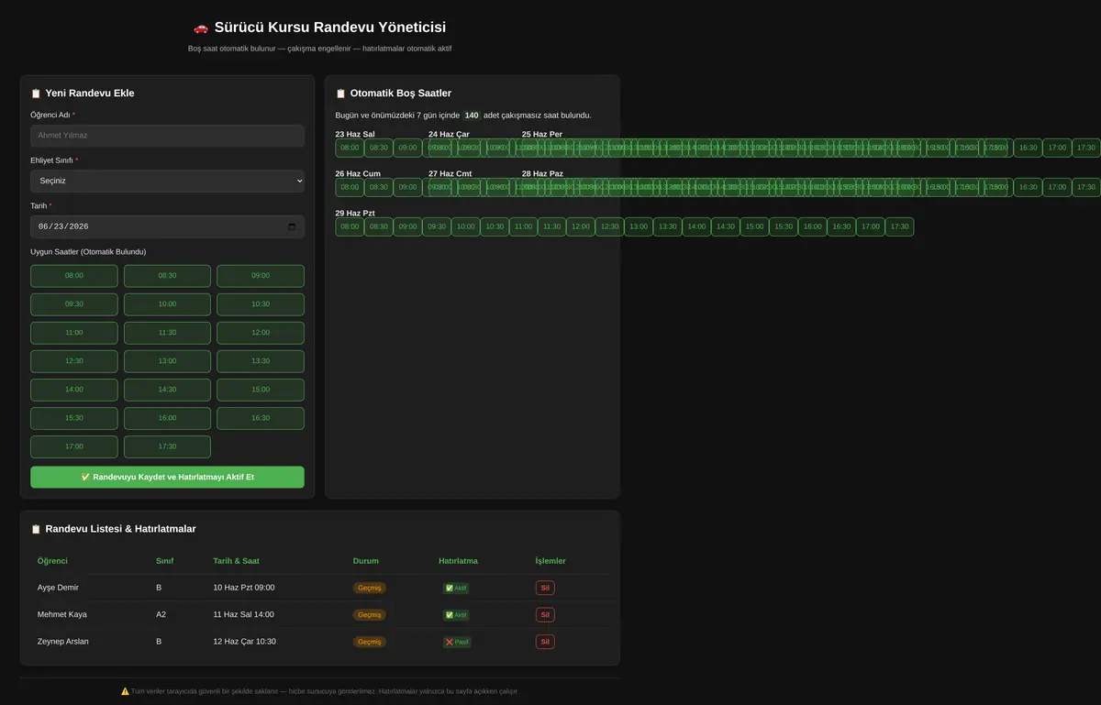Click the Mehmet Kaya name cell
This screenshot has height=705, width=1101.
pos(62,615)
